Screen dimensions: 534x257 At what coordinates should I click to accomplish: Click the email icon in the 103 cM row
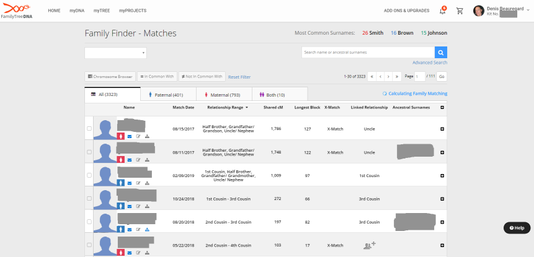tap(130, 253)
